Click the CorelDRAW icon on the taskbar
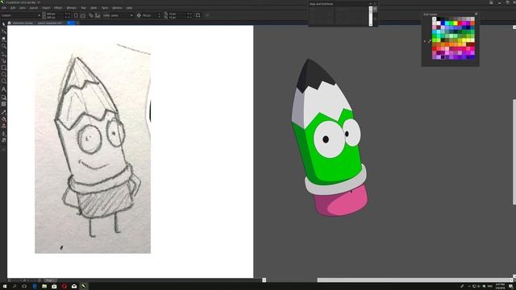 [84, 287]
